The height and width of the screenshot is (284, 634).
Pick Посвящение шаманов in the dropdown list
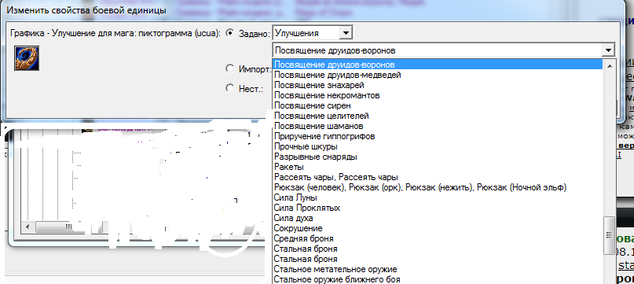(x=438, y=126)
